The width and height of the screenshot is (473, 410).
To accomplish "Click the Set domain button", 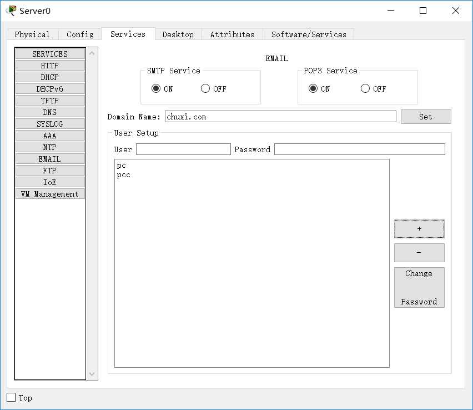I will point(426,117).
